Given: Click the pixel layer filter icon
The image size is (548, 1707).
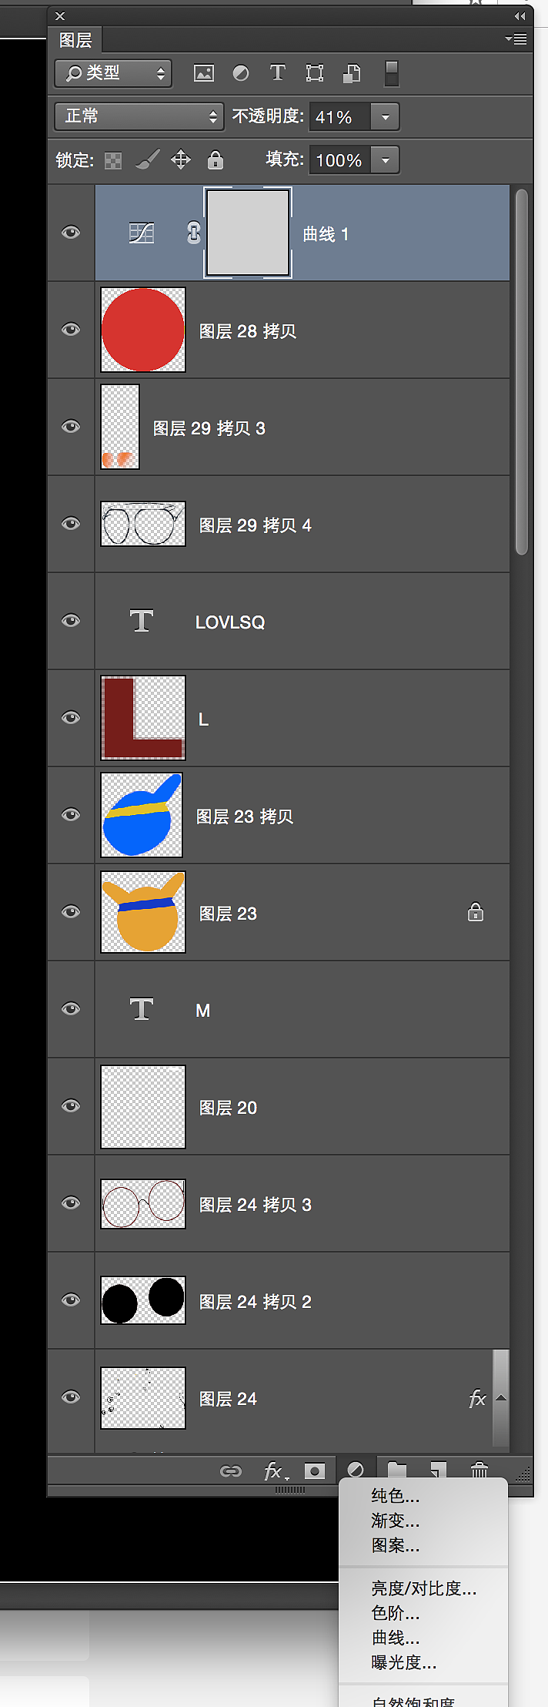Looking at the screenshot, I should coord(204,73).
